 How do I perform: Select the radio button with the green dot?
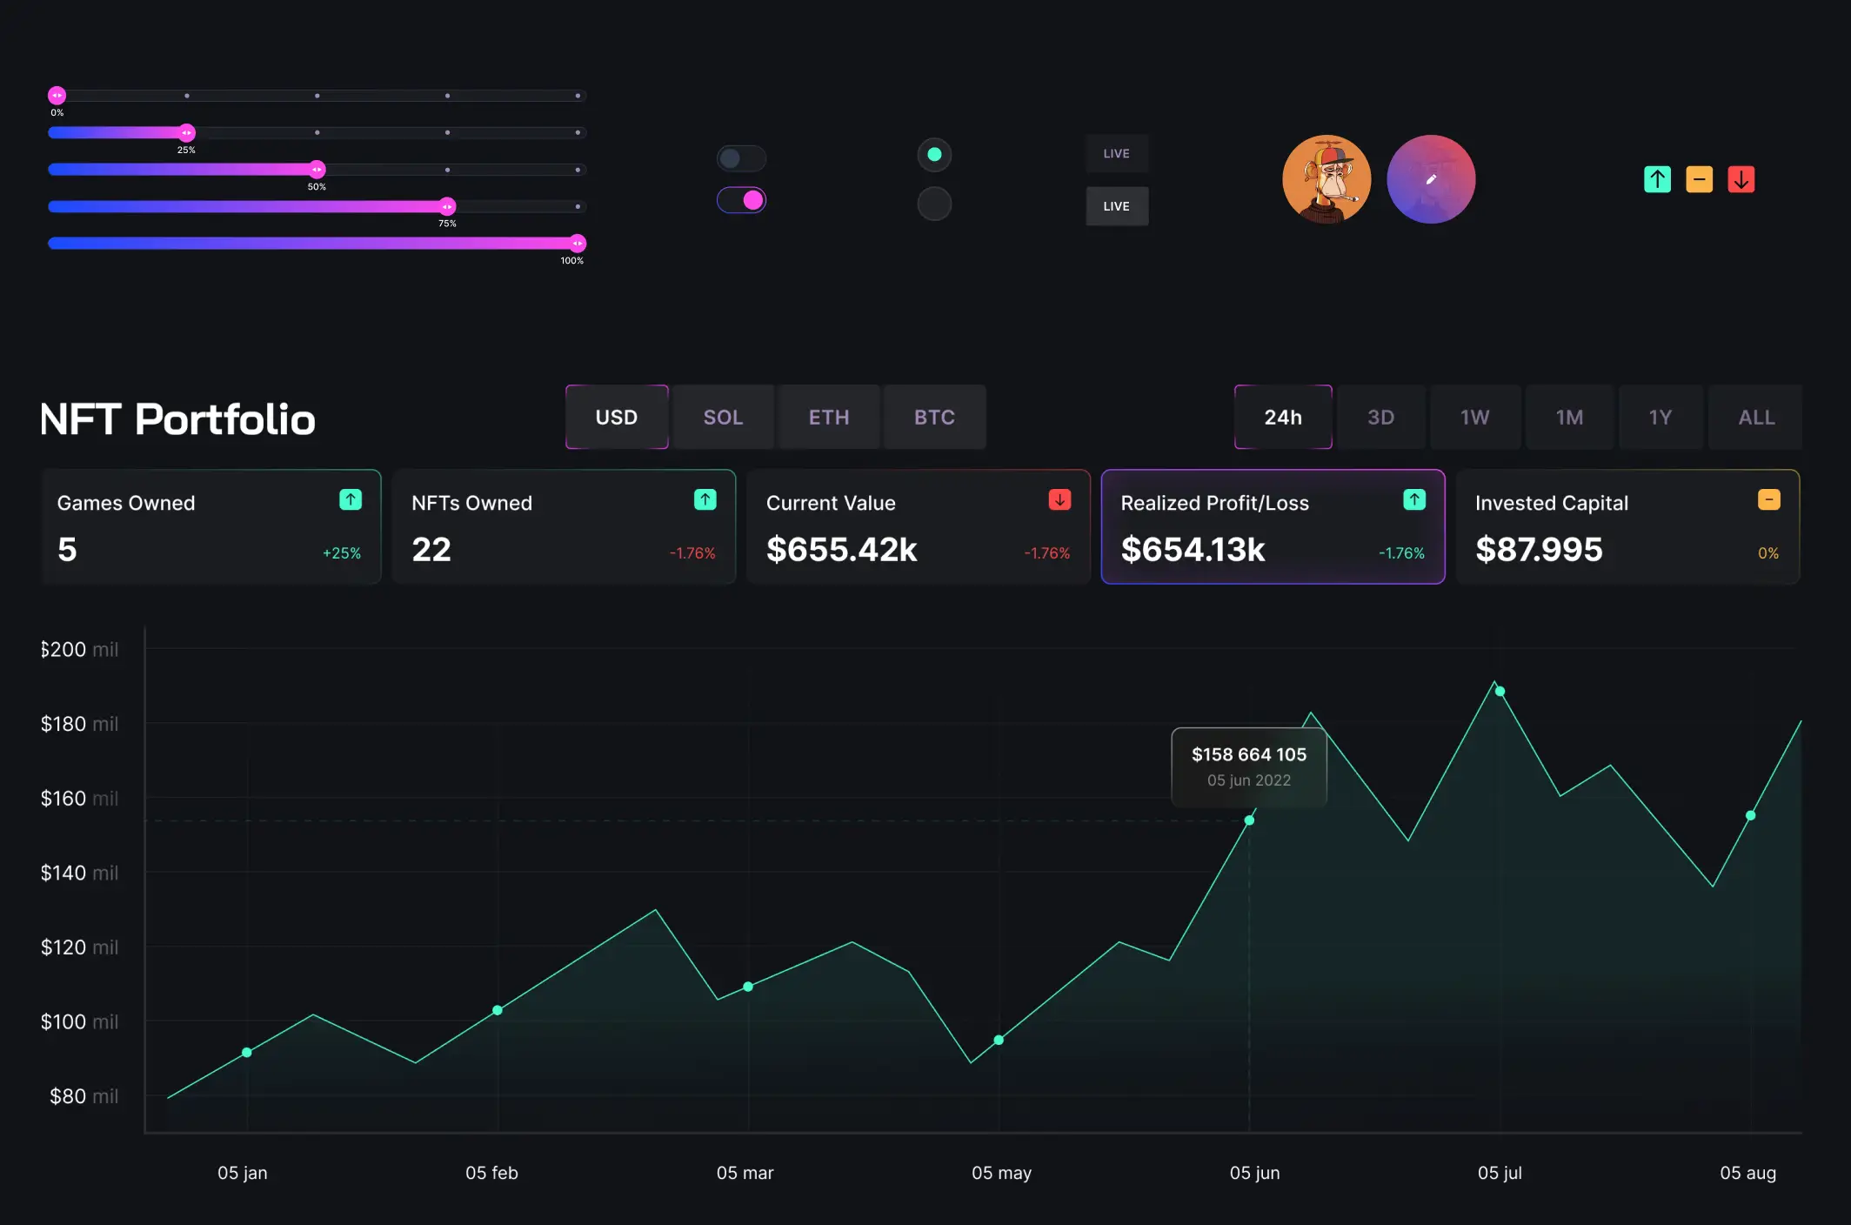click(x=934, y=155)
